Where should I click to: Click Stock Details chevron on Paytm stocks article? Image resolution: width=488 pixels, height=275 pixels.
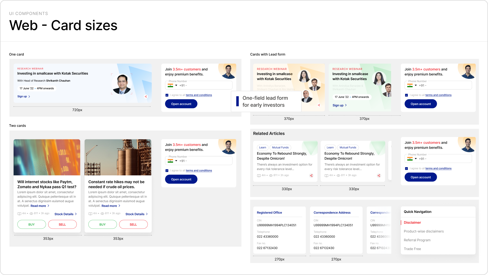(x=76, y=214)
